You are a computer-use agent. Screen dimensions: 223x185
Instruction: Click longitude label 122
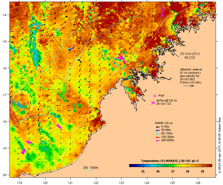click(96, 183)
